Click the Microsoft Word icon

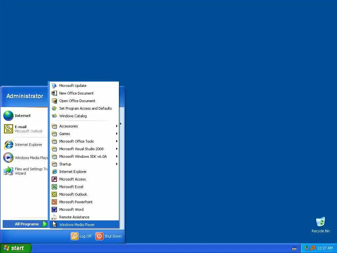click(54, 210)
